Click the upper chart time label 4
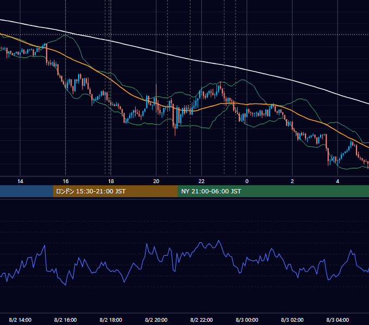Image resolution: width=369 pixels, height=325 pixels. 338,181
